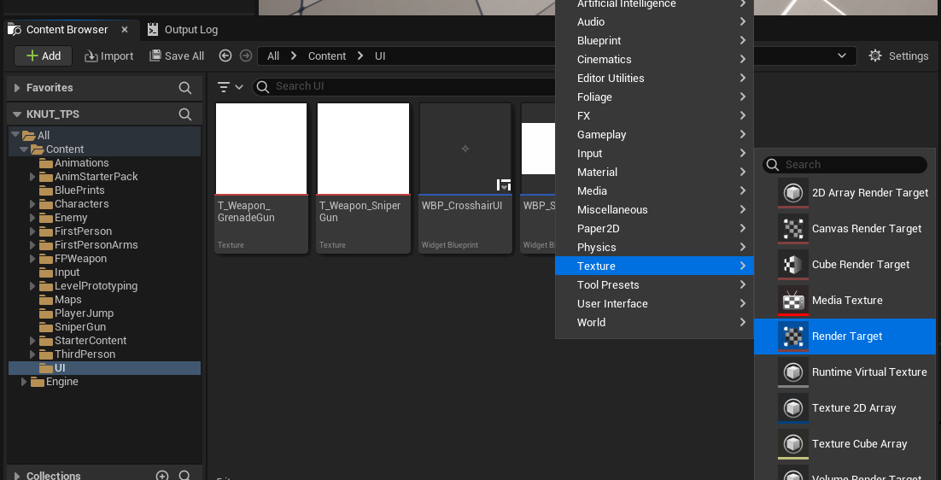
Task: Select the Media Texture TV icon
Action: pyautogui.click(x=792, y=301)
